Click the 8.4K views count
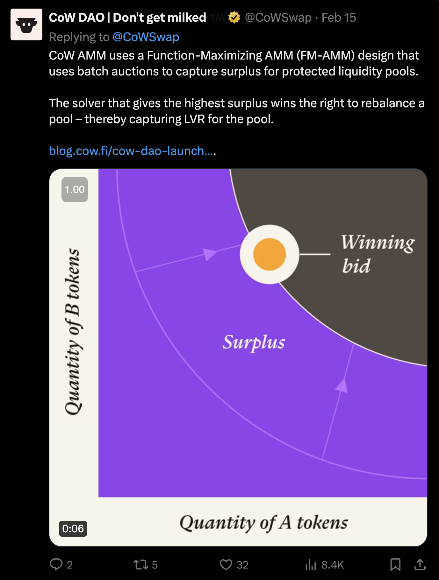The height and width of the screenshot is (580, 439). [333, 565]
